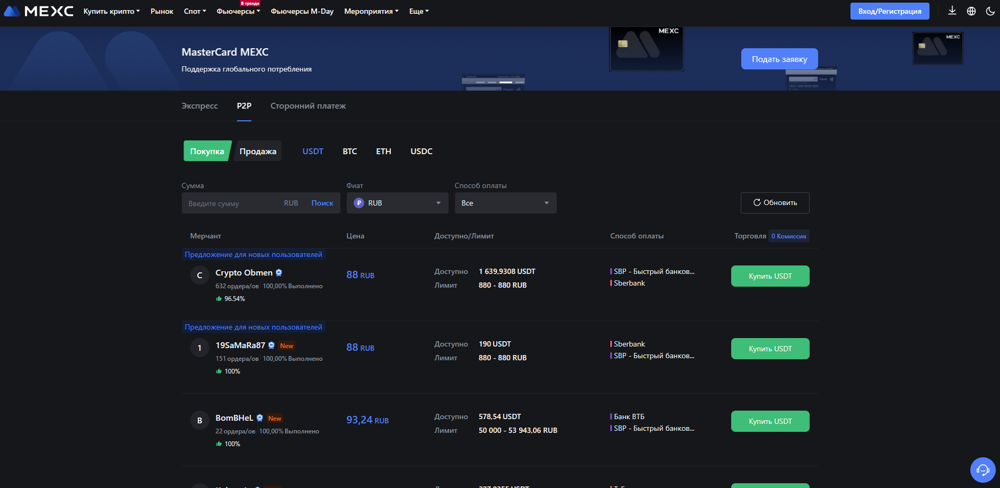
Task: Buy USDT from Crypto Obmen
Action: (770, 276)
